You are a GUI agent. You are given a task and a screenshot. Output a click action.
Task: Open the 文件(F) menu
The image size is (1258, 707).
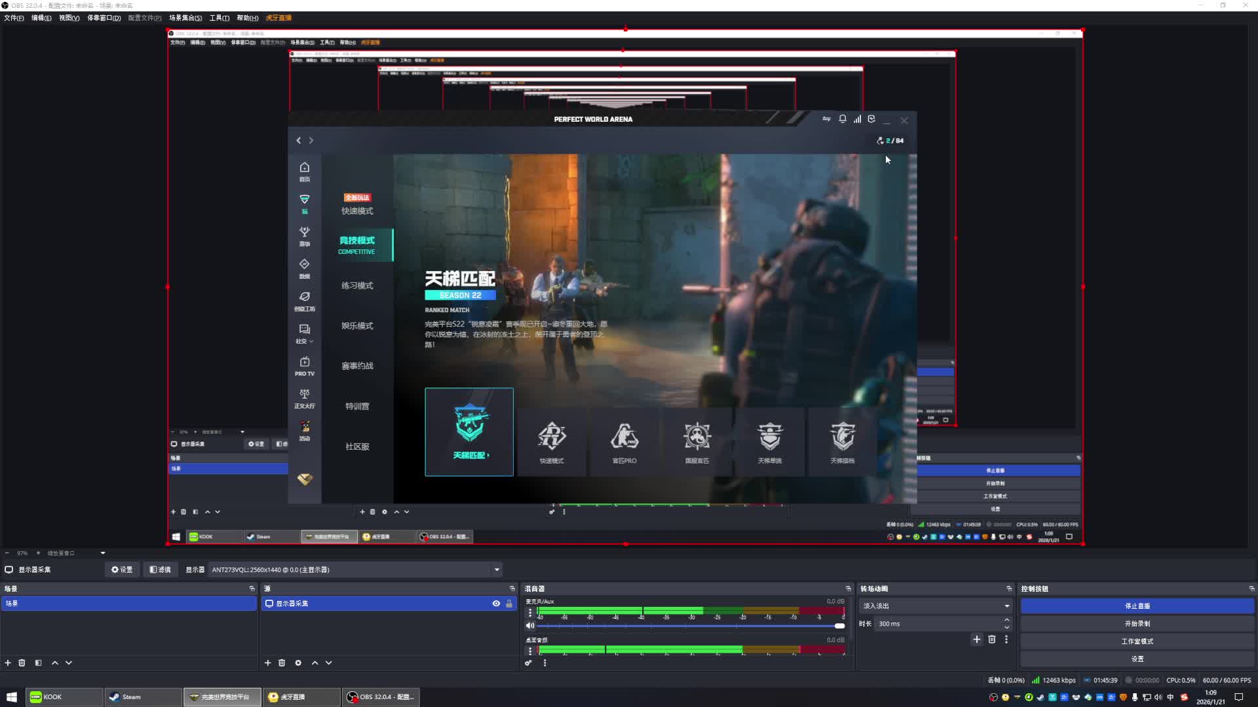click(14, 18)
